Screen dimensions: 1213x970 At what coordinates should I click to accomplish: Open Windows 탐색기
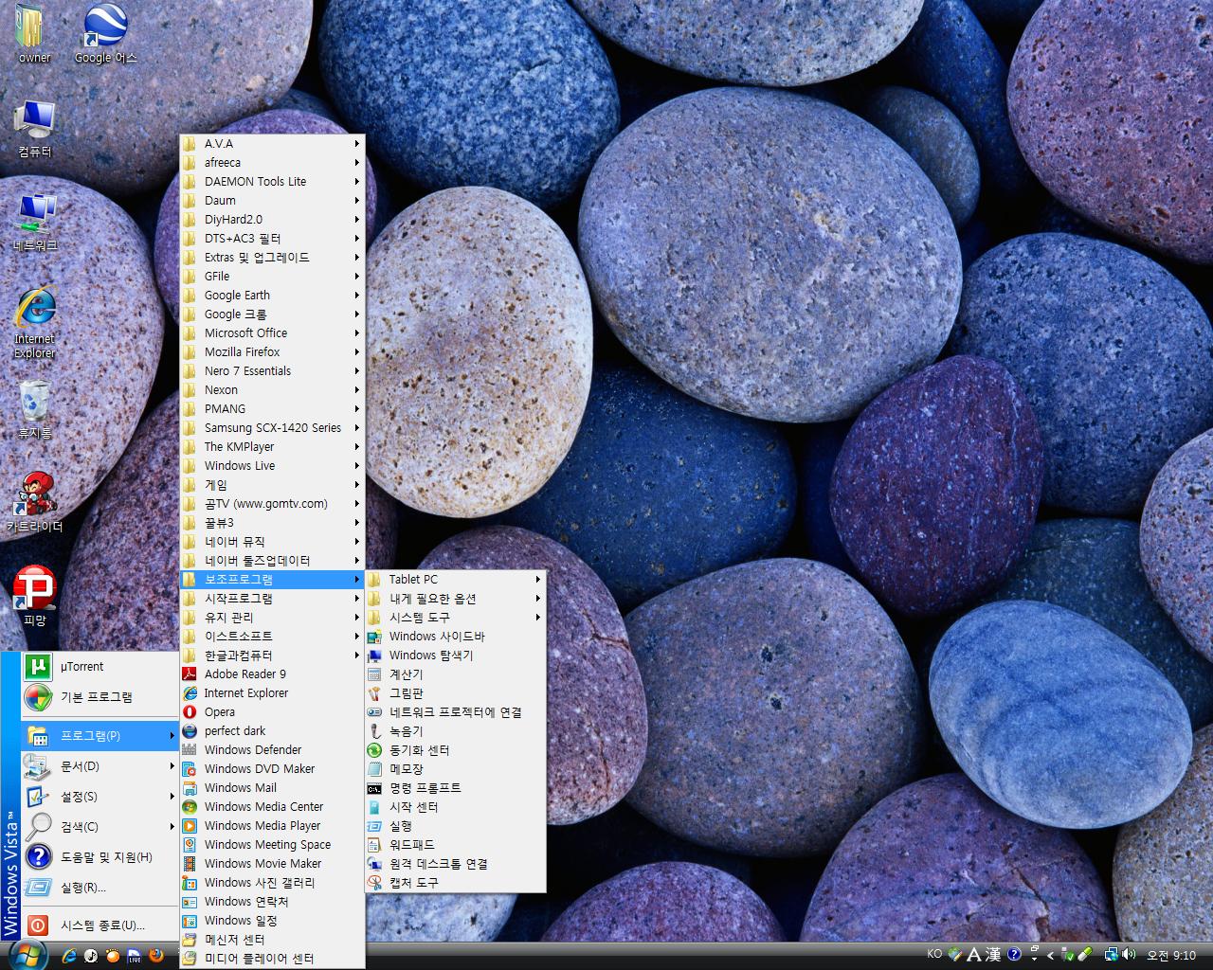(456, 656)
